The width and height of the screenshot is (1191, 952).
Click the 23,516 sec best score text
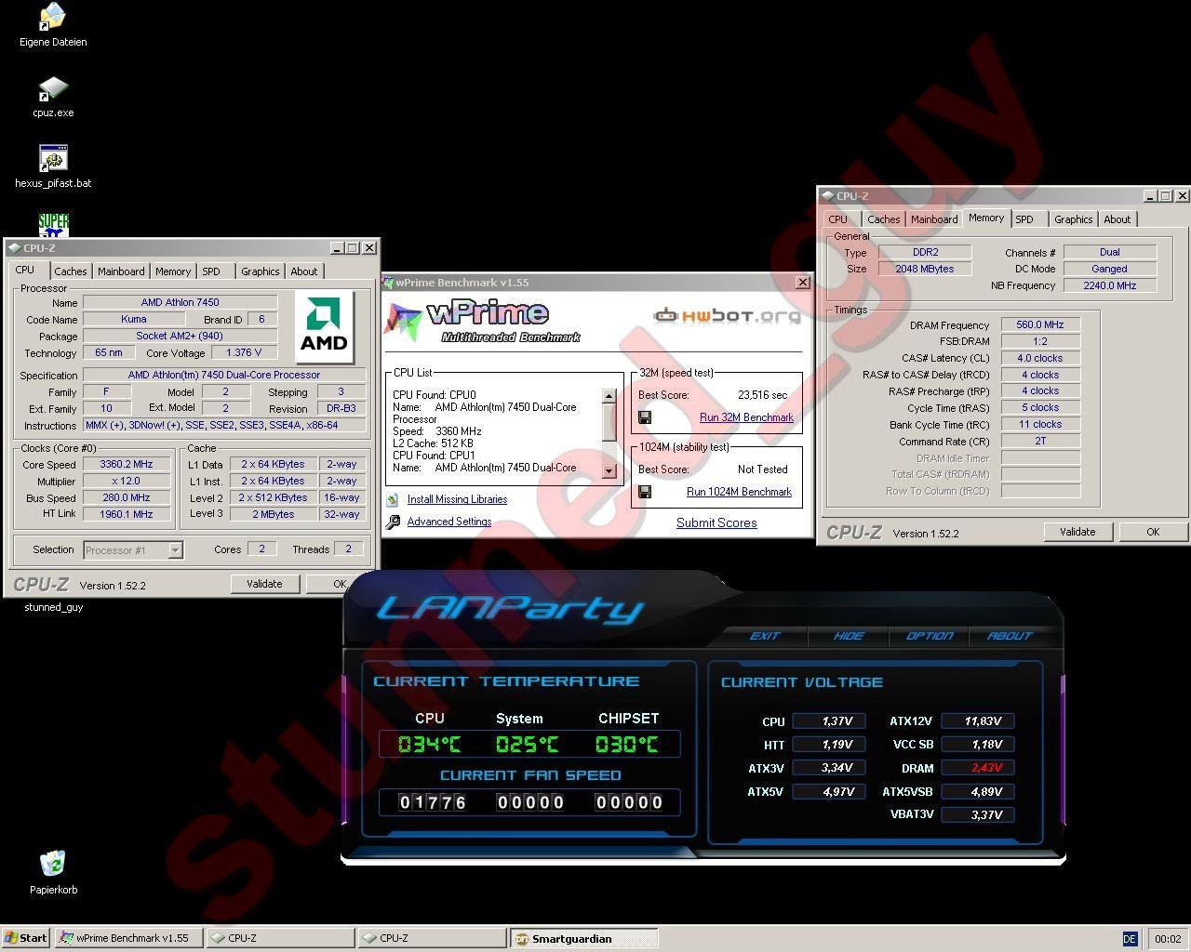[x=762, y=395]
